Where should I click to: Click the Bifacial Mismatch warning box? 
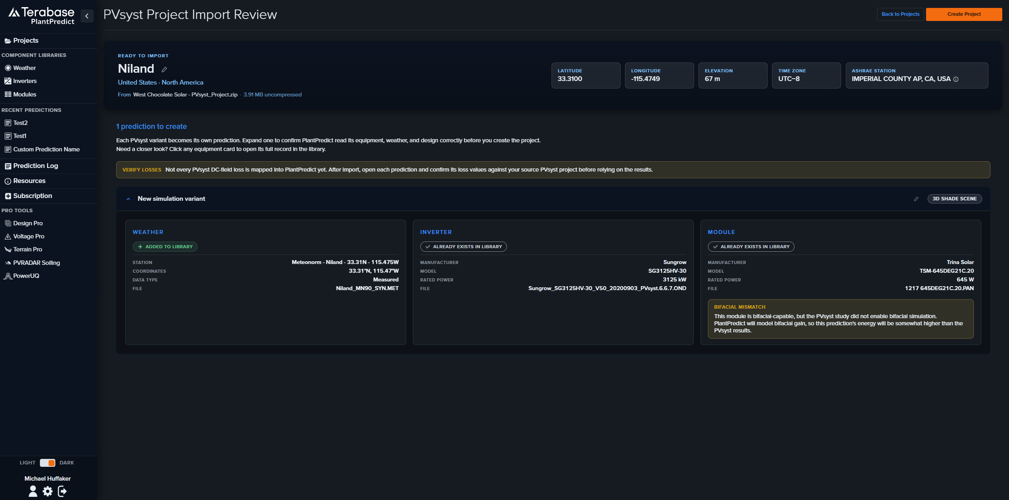pos(841,319)
